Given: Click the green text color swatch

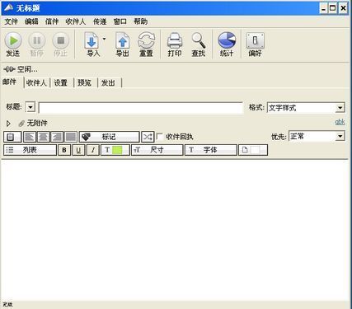Looking at the screenshot, I should tap(117, 150).
